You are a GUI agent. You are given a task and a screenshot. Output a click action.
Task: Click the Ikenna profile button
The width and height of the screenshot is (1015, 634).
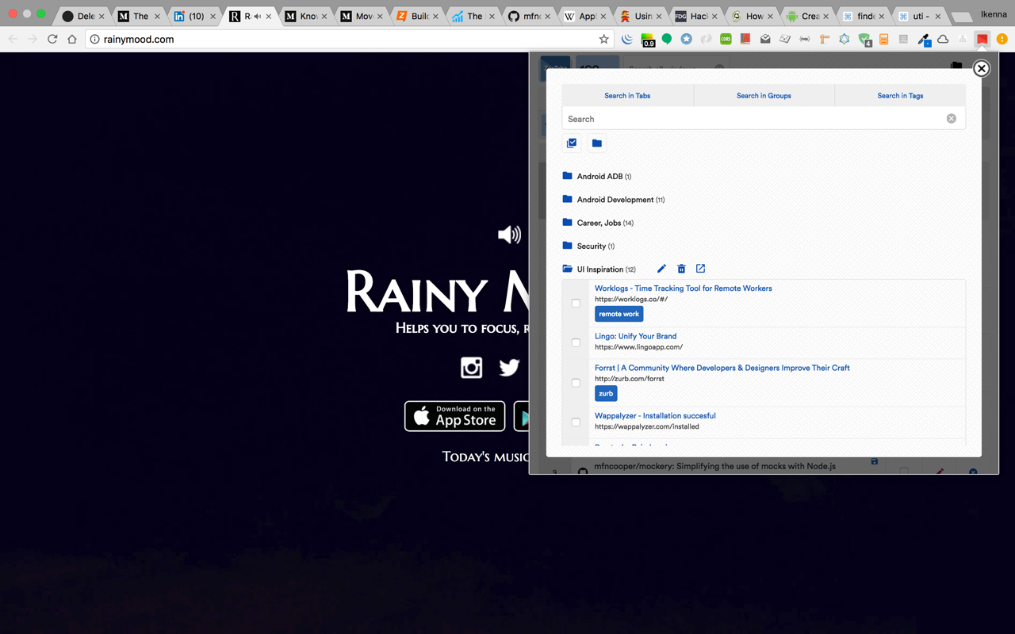tap(994, 14)
